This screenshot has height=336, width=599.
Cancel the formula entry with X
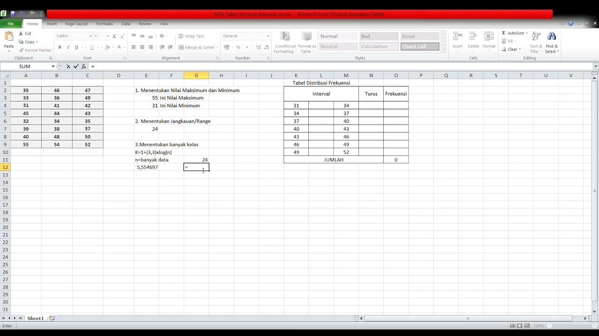(x=68, y=66)
